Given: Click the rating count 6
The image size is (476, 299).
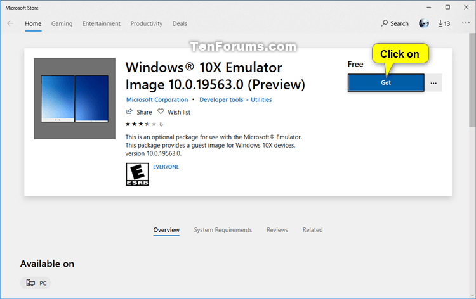Looking at the screenshot, I should (161, 124).
